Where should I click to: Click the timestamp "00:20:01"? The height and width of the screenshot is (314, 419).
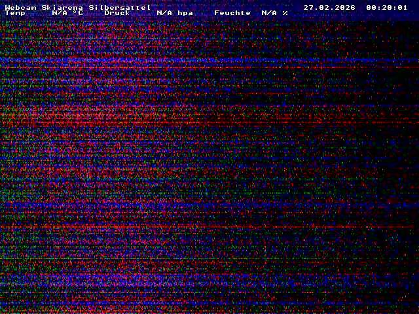click(387, 7)
